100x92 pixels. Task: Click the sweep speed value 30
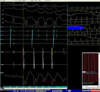[x=69, y=91]
